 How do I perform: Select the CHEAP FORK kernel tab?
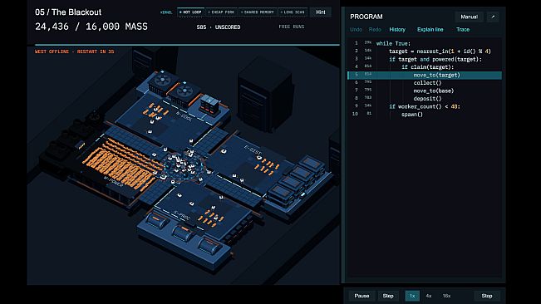point(221,12)
